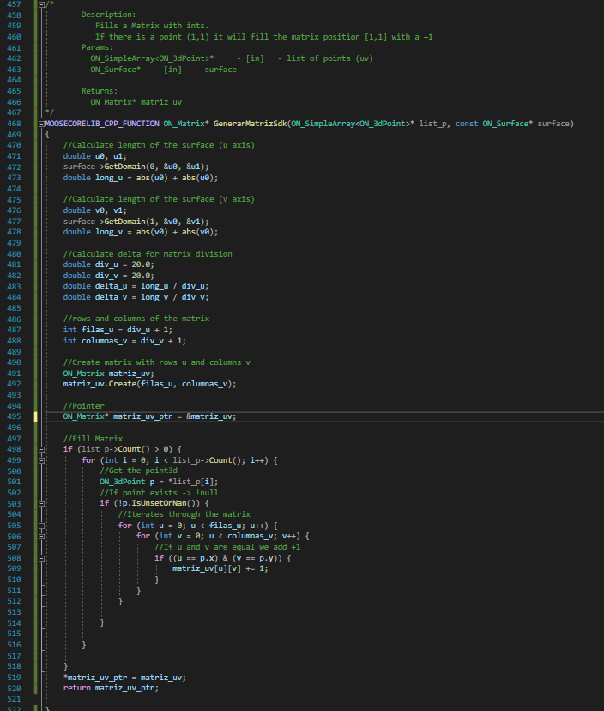Click the '//Fill Matrix' comment
Screen dimensions: 604x711
pos(93,439)
